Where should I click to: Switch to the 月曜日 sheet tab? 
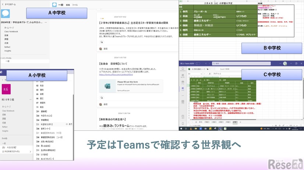tap(207, 122)
